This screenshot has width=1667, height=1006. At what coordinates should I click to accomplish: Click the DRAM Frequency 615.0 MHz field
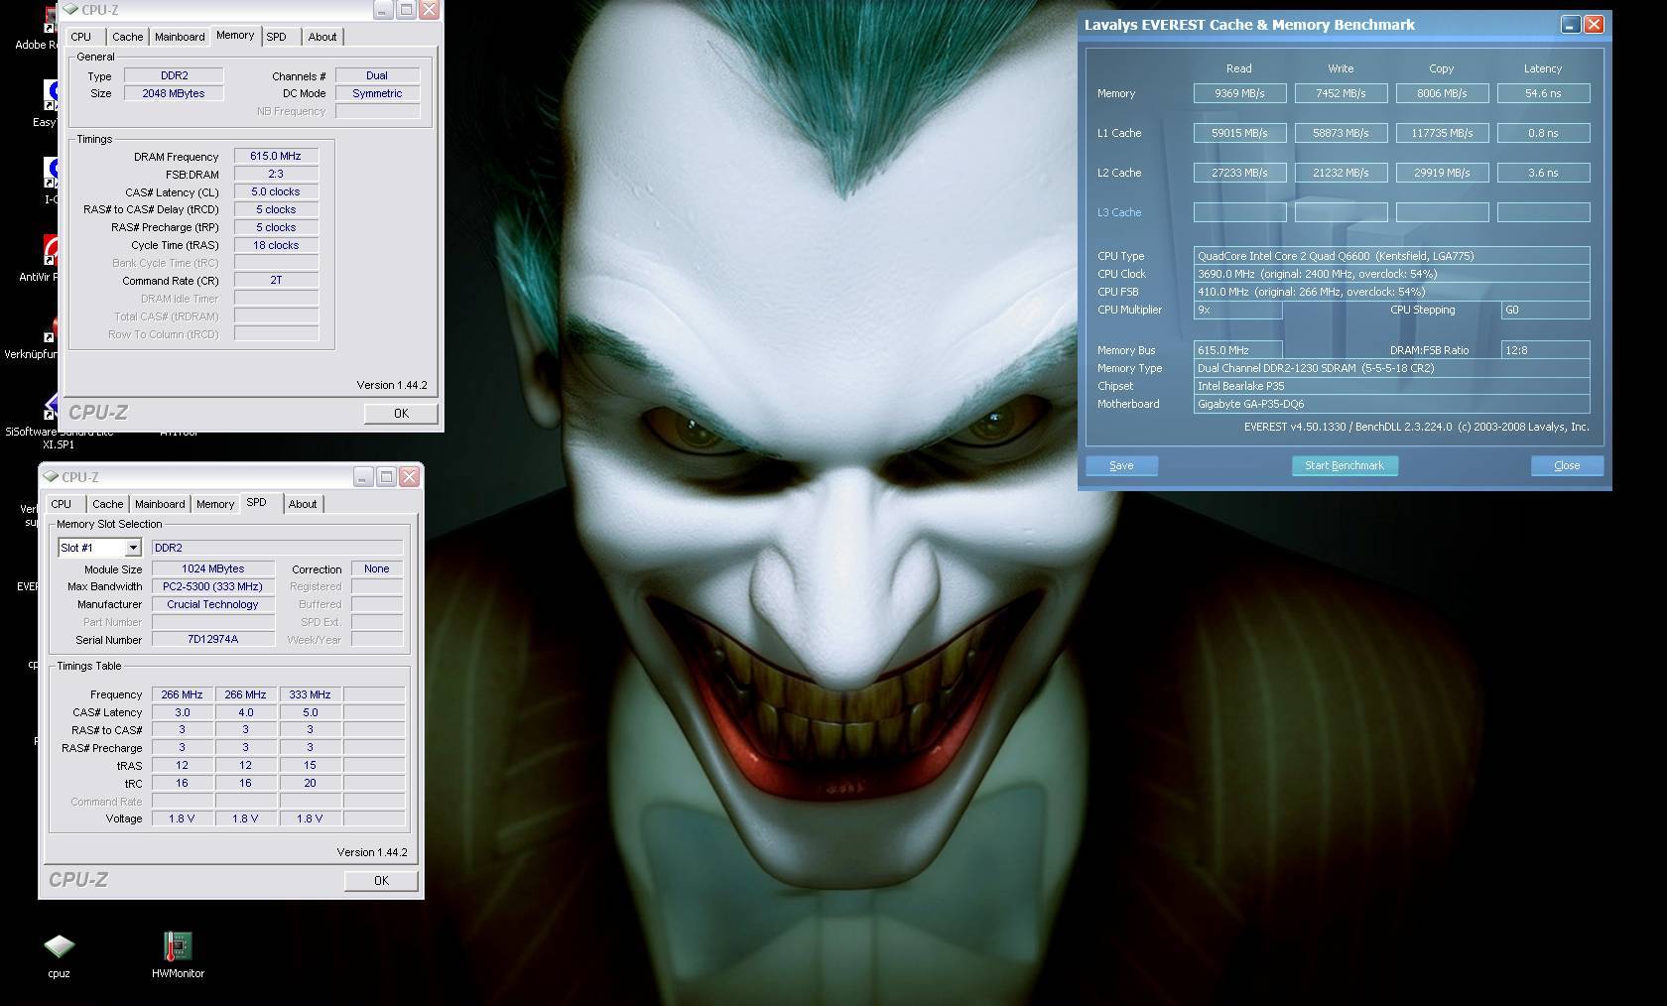click(x=276, y=156)
